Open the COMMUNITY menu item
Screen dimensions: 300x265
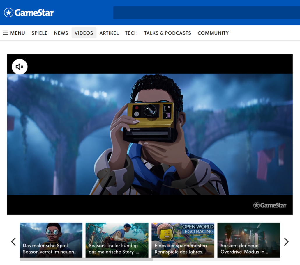tap(213, 33)
